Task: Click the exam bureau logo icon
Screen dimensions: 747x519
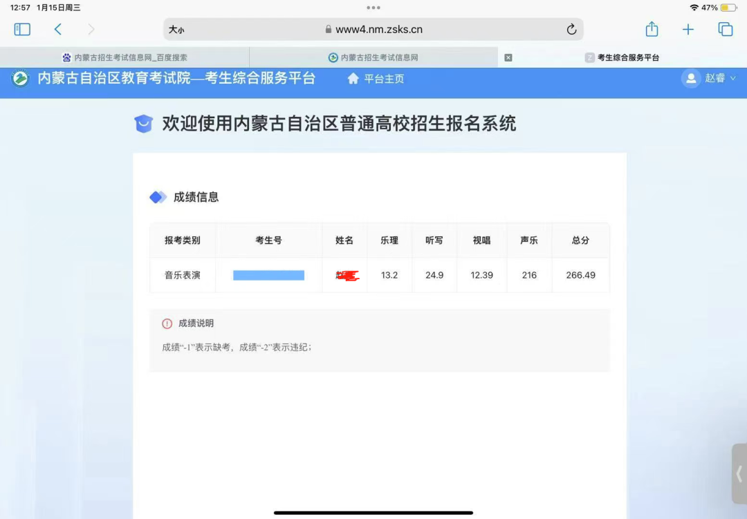Action: click(19, 79)
